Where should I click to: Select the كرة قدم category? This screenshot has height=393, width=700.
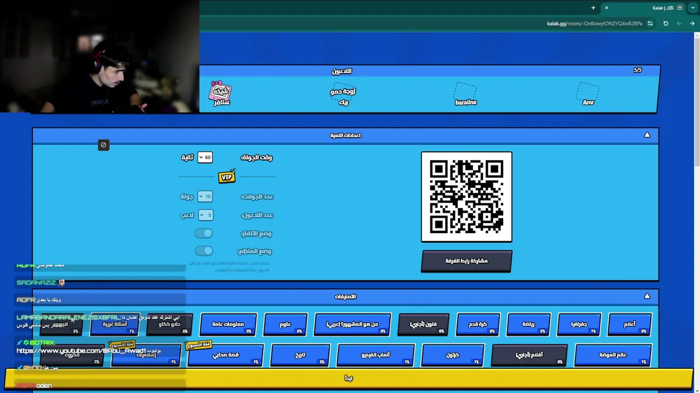pos(478,324)
